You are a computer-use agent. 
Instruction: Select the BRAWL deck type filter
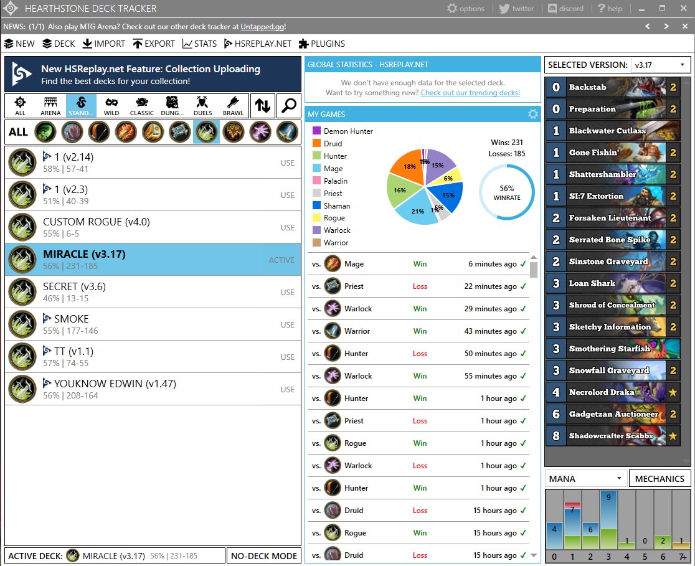click(233, 106)
